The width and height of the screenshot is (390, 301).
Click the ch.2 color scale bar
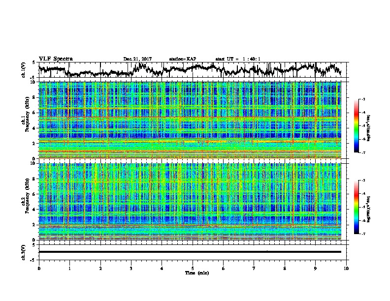(x=356, y=207)
